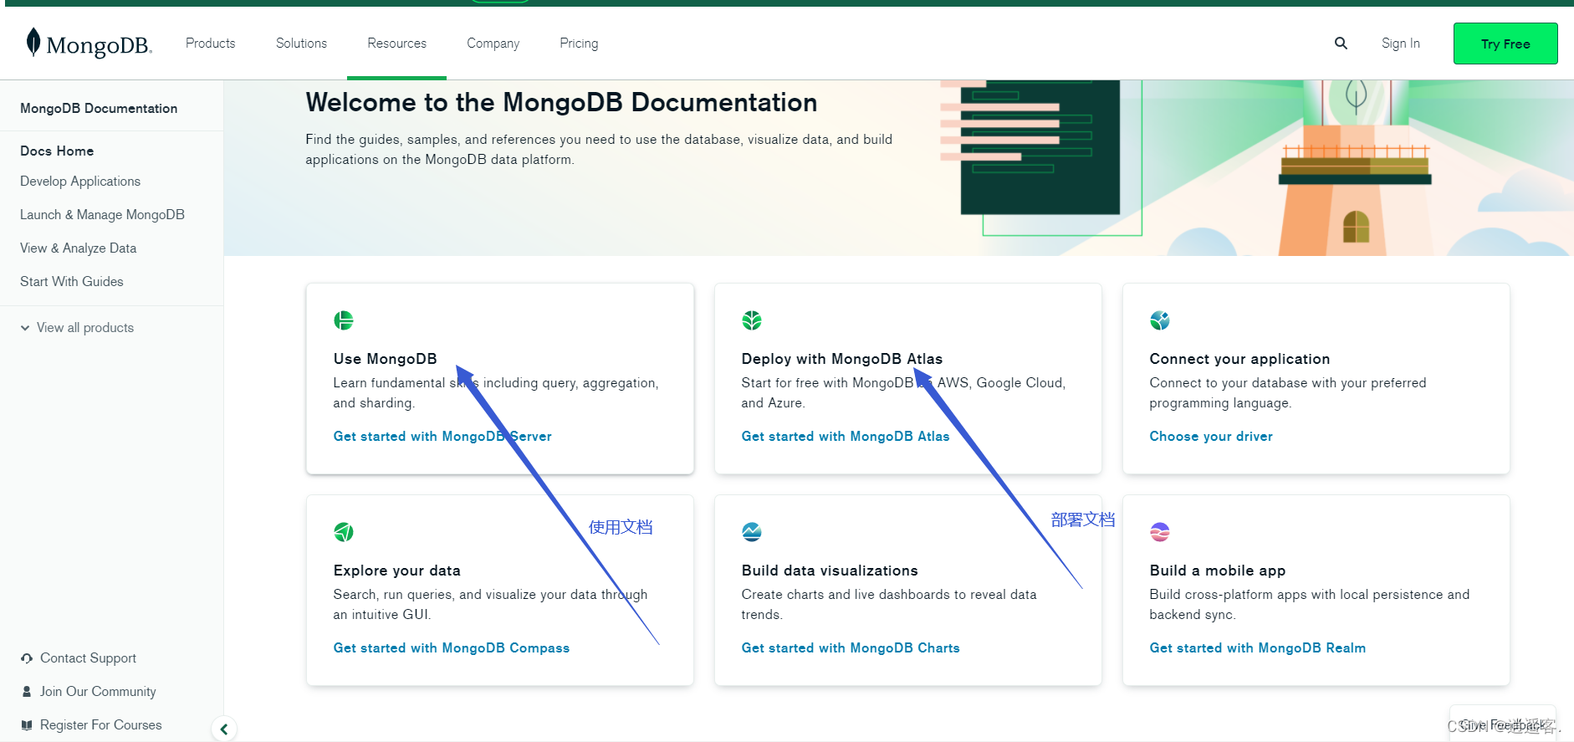Click the Explore your data title
Viewport: 1574px width, 742px height.
tap(396, 571)
